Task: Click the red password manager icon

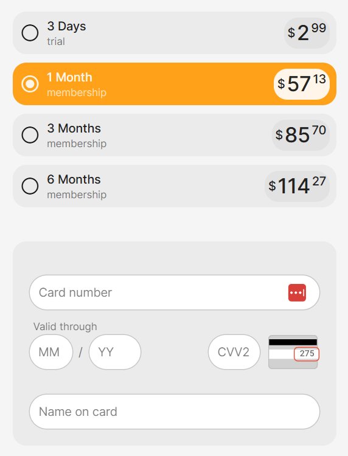Action: point(297,292)
